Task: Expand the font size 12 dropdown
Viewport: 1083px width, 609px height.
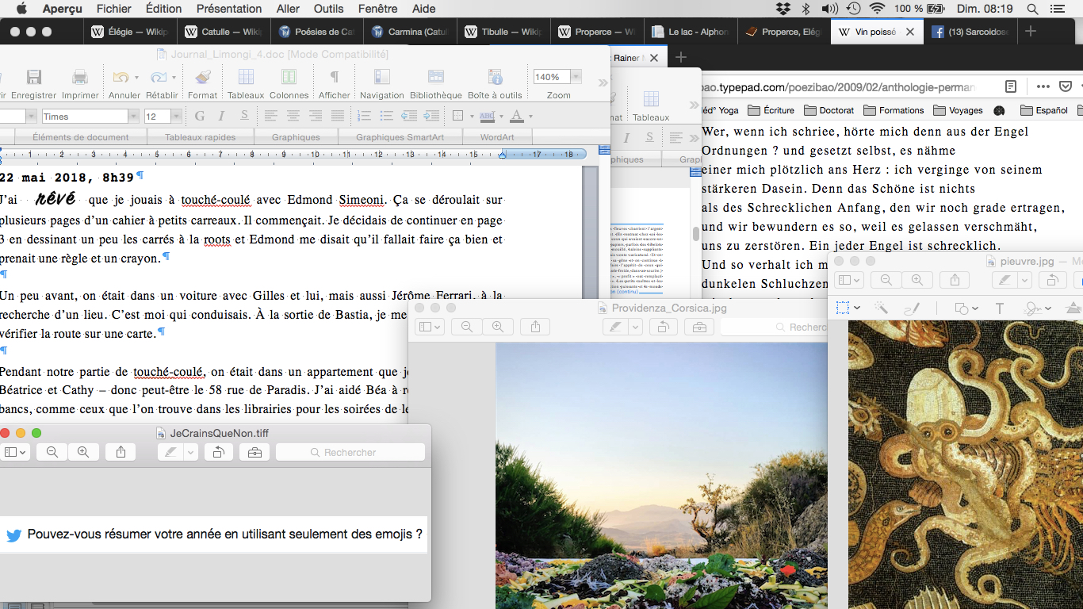Action: 175,117
